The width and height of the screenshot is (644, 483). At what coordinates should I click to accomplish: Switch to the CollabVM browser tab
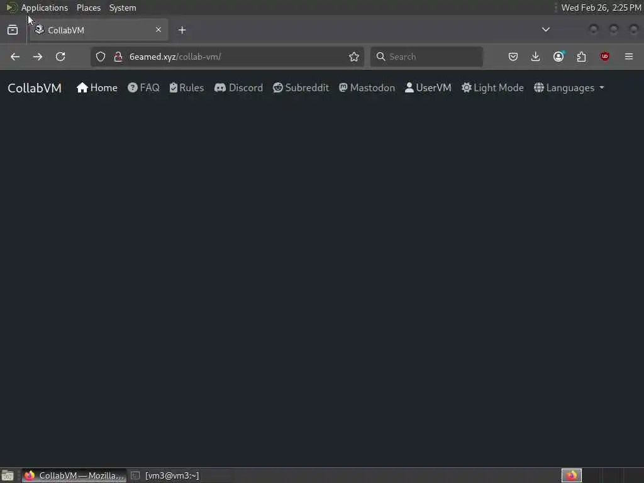(99, 30)
